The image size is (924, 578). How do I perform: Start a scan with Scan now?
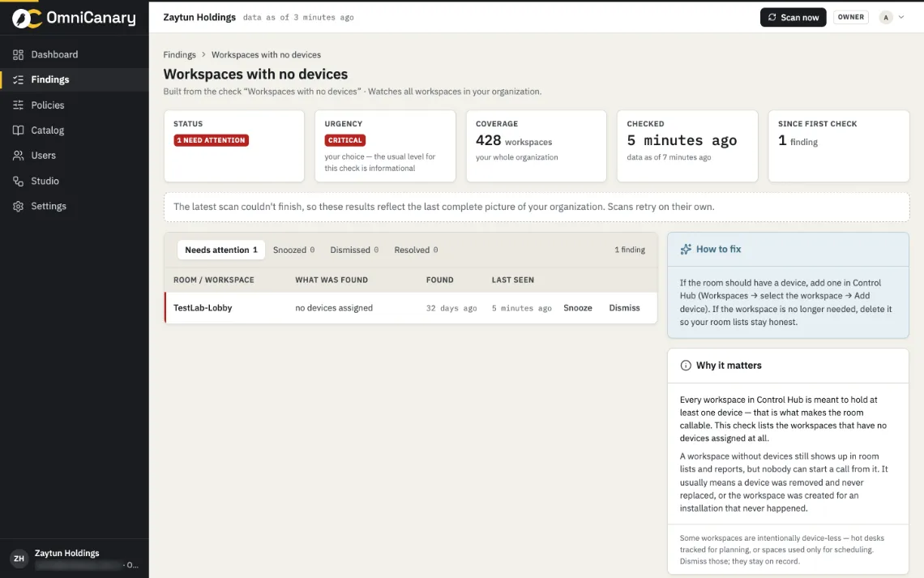794,17
